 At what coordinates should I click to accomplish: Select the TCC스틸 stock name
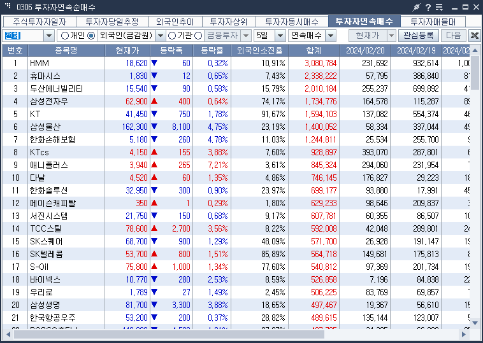click(46, 228)
